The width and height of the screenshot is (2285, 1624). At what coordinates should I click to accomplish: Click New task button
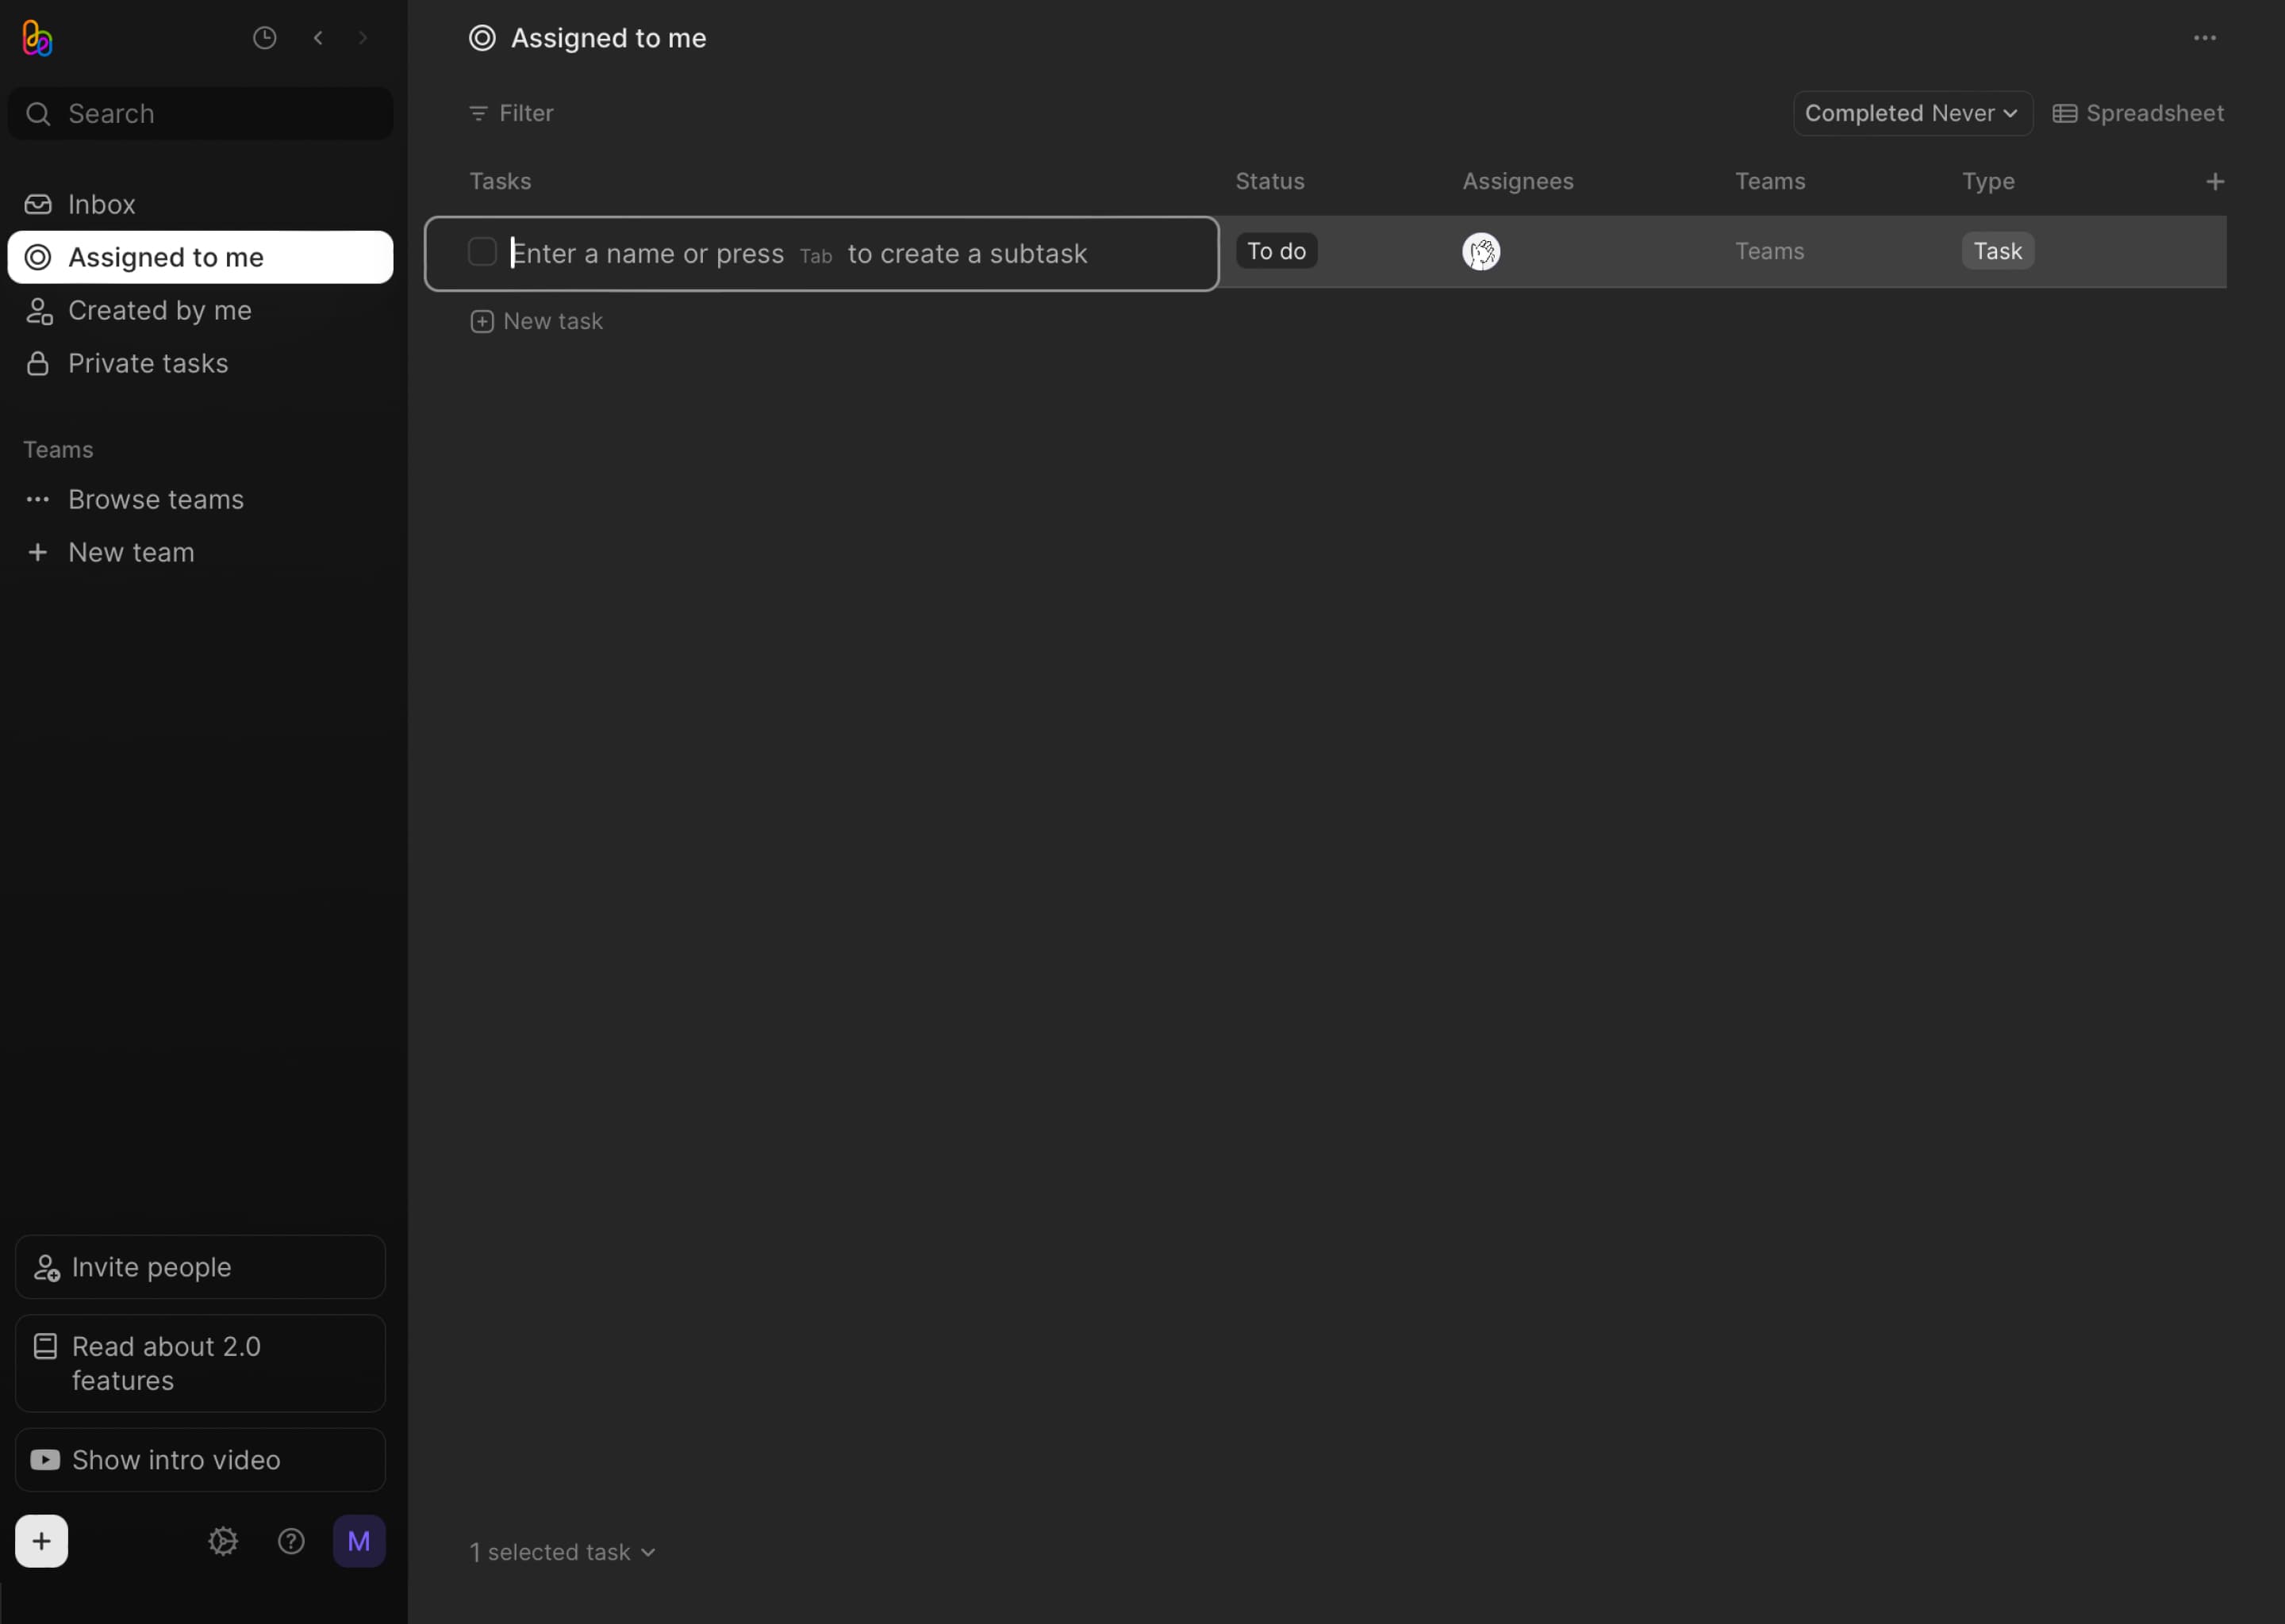pyautogui.click(x=536, y=318)
